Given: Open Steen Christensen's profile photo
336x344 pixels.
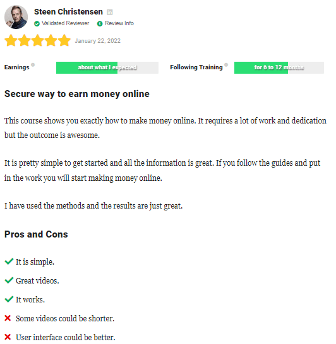Looking at the screenshot, I should (x=16, y=17).
